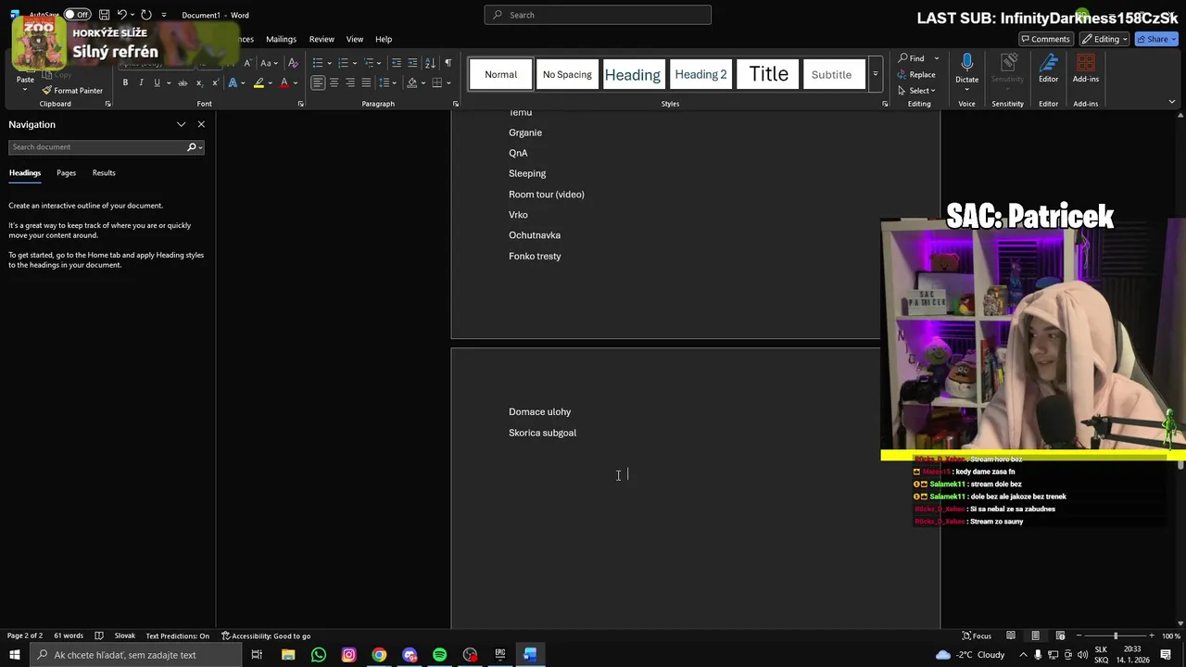
Task: Open Spotify from the taskbar
Action: click(x=439, y=655)
